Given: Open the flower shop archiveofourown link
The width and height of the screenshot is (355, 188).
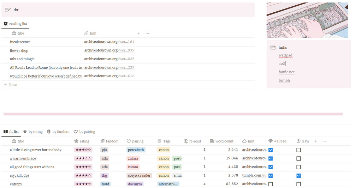Looking at the screenshot, I should (x=110, y=50).
